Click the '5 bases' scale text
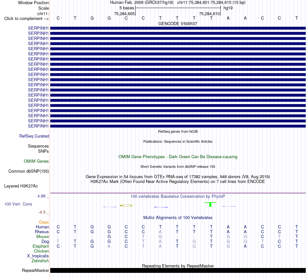This screenshot has width=306, height=278. coord(127,8)
